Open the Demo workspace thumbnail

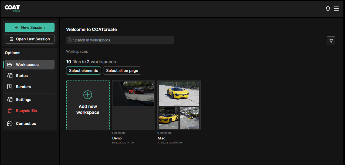[x=133, y=94]
